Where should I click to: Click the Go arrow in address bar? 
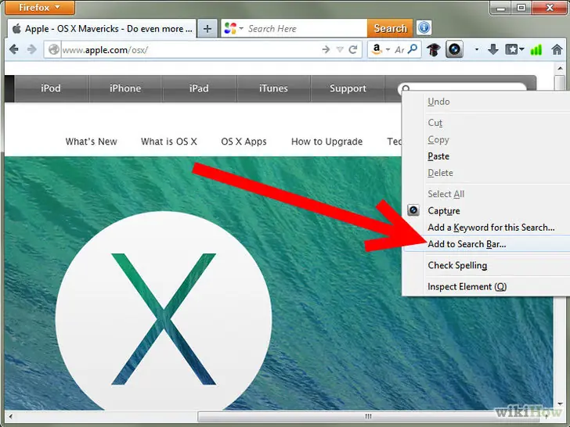point(326,49)
